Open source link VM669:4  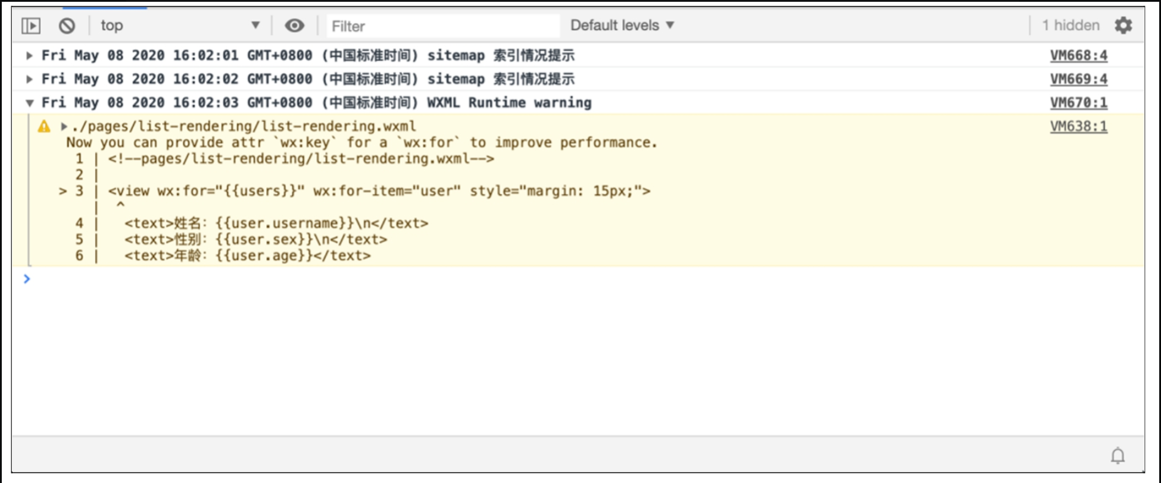pos(1078,79)
